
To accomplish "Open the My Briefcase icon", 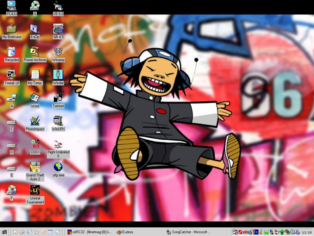I will (12, 29).
